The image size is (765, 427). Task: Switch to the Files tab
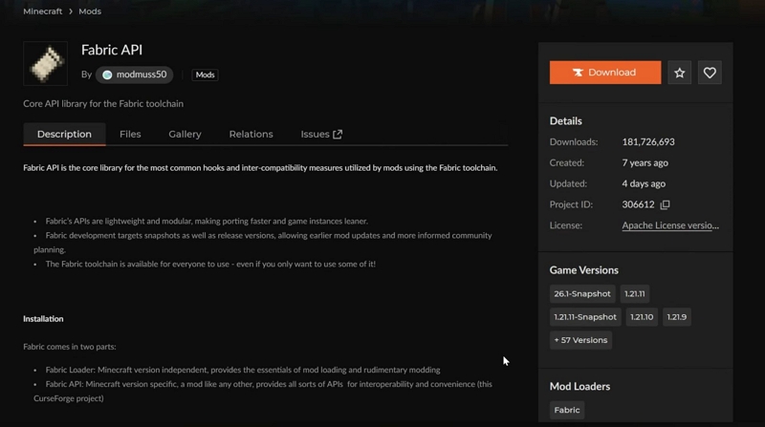coord(130,134)
